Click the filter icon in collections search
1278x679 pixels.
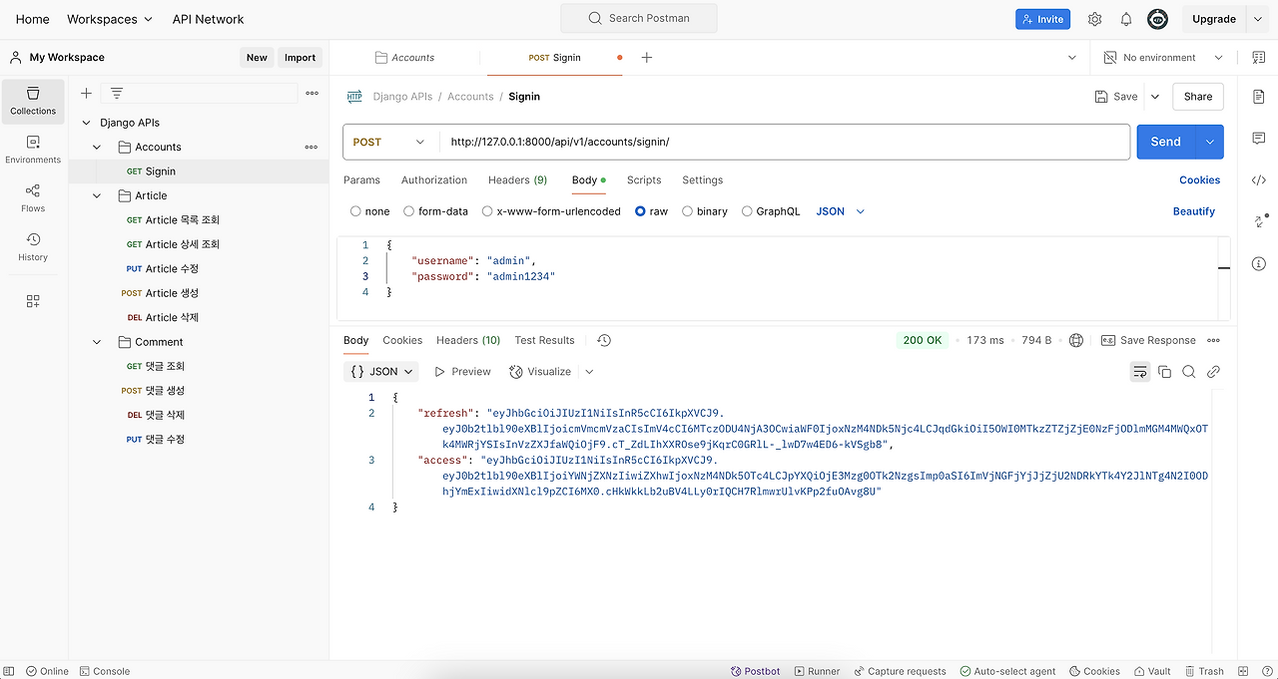coord(117,93)
